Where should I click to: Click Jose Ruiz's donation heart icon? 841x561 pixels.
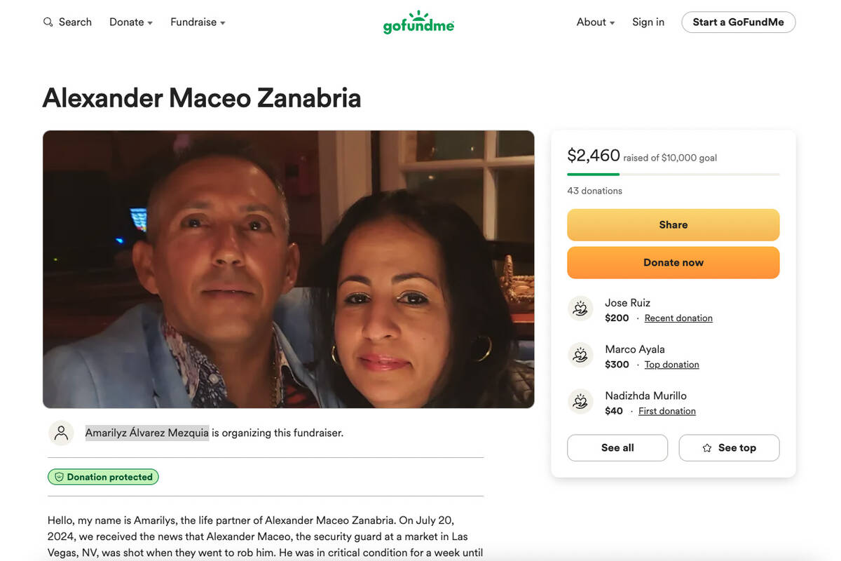click(580, 309)
